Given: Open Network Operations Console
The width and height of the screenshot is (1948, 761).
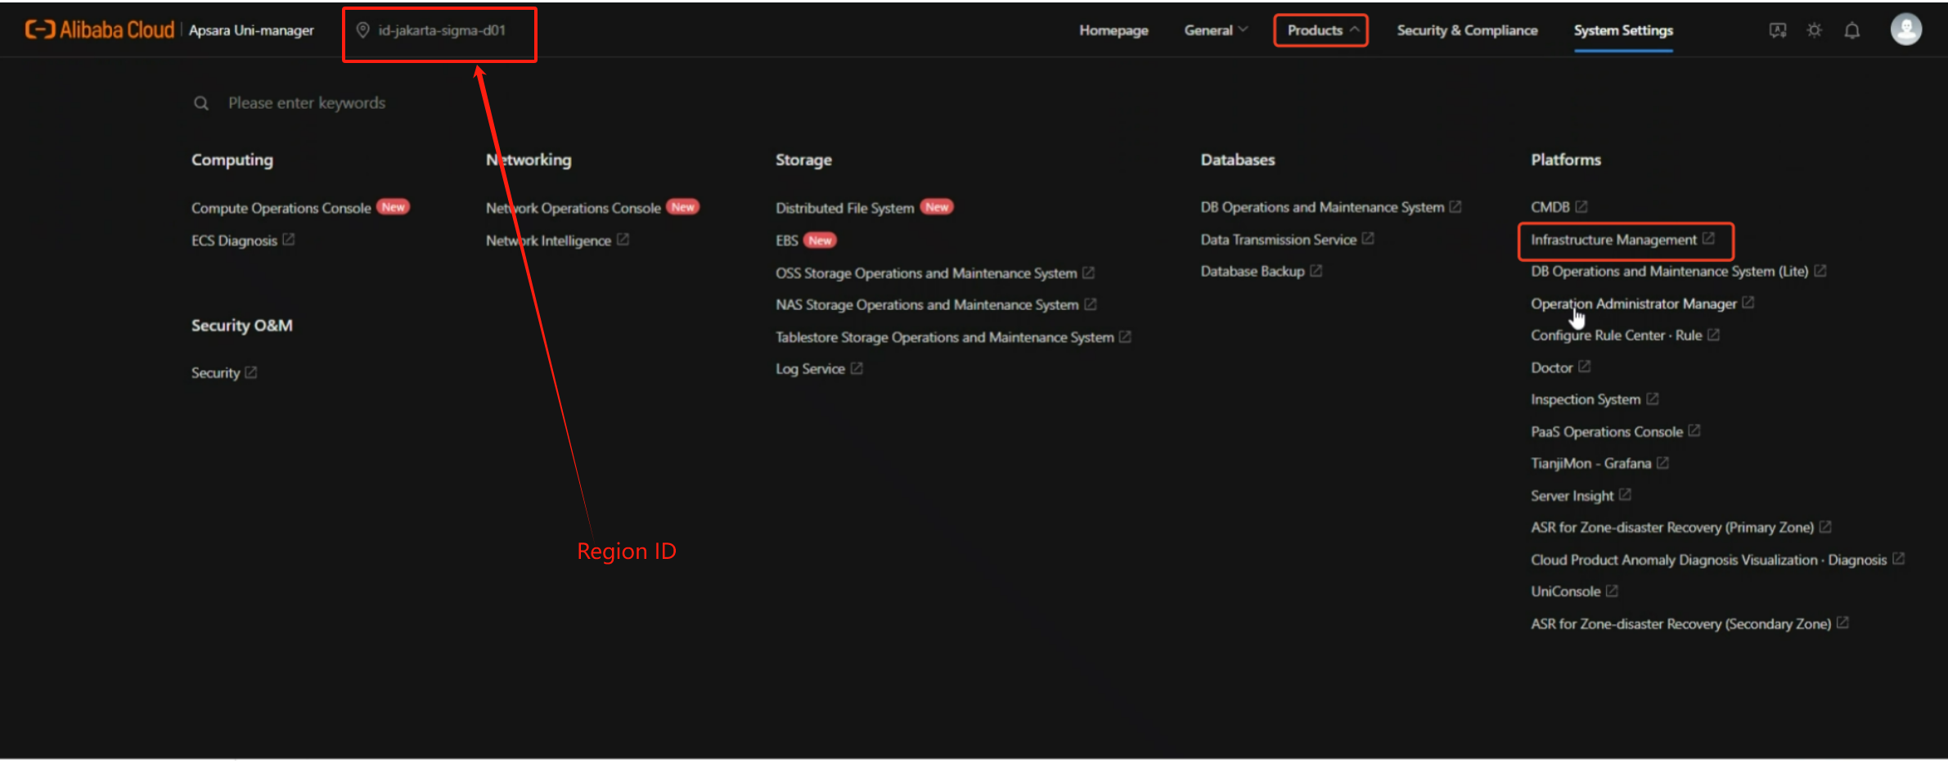Looking at the screenshot, I should pos(573,208).
